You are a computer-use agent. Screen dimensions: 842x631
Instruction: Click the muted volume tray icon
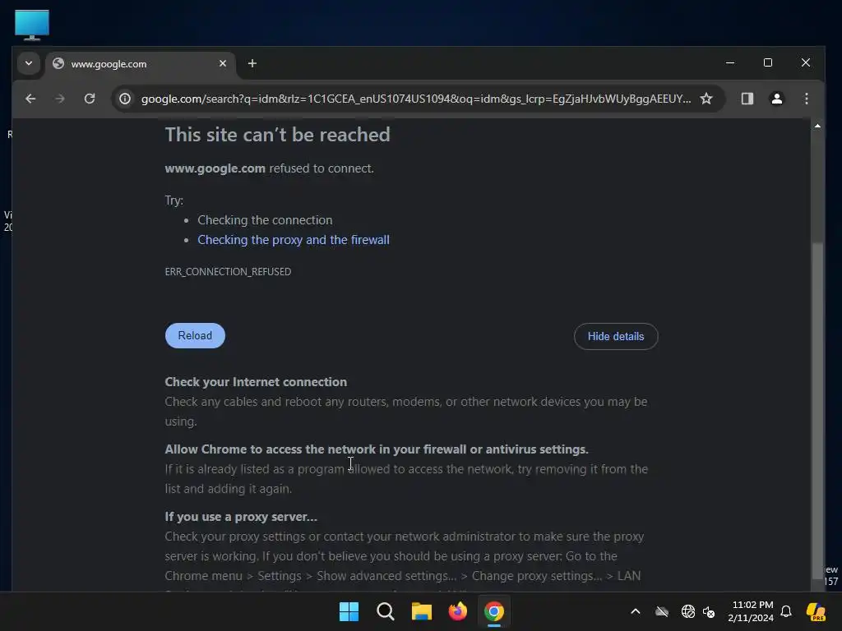tap(709, 611)
